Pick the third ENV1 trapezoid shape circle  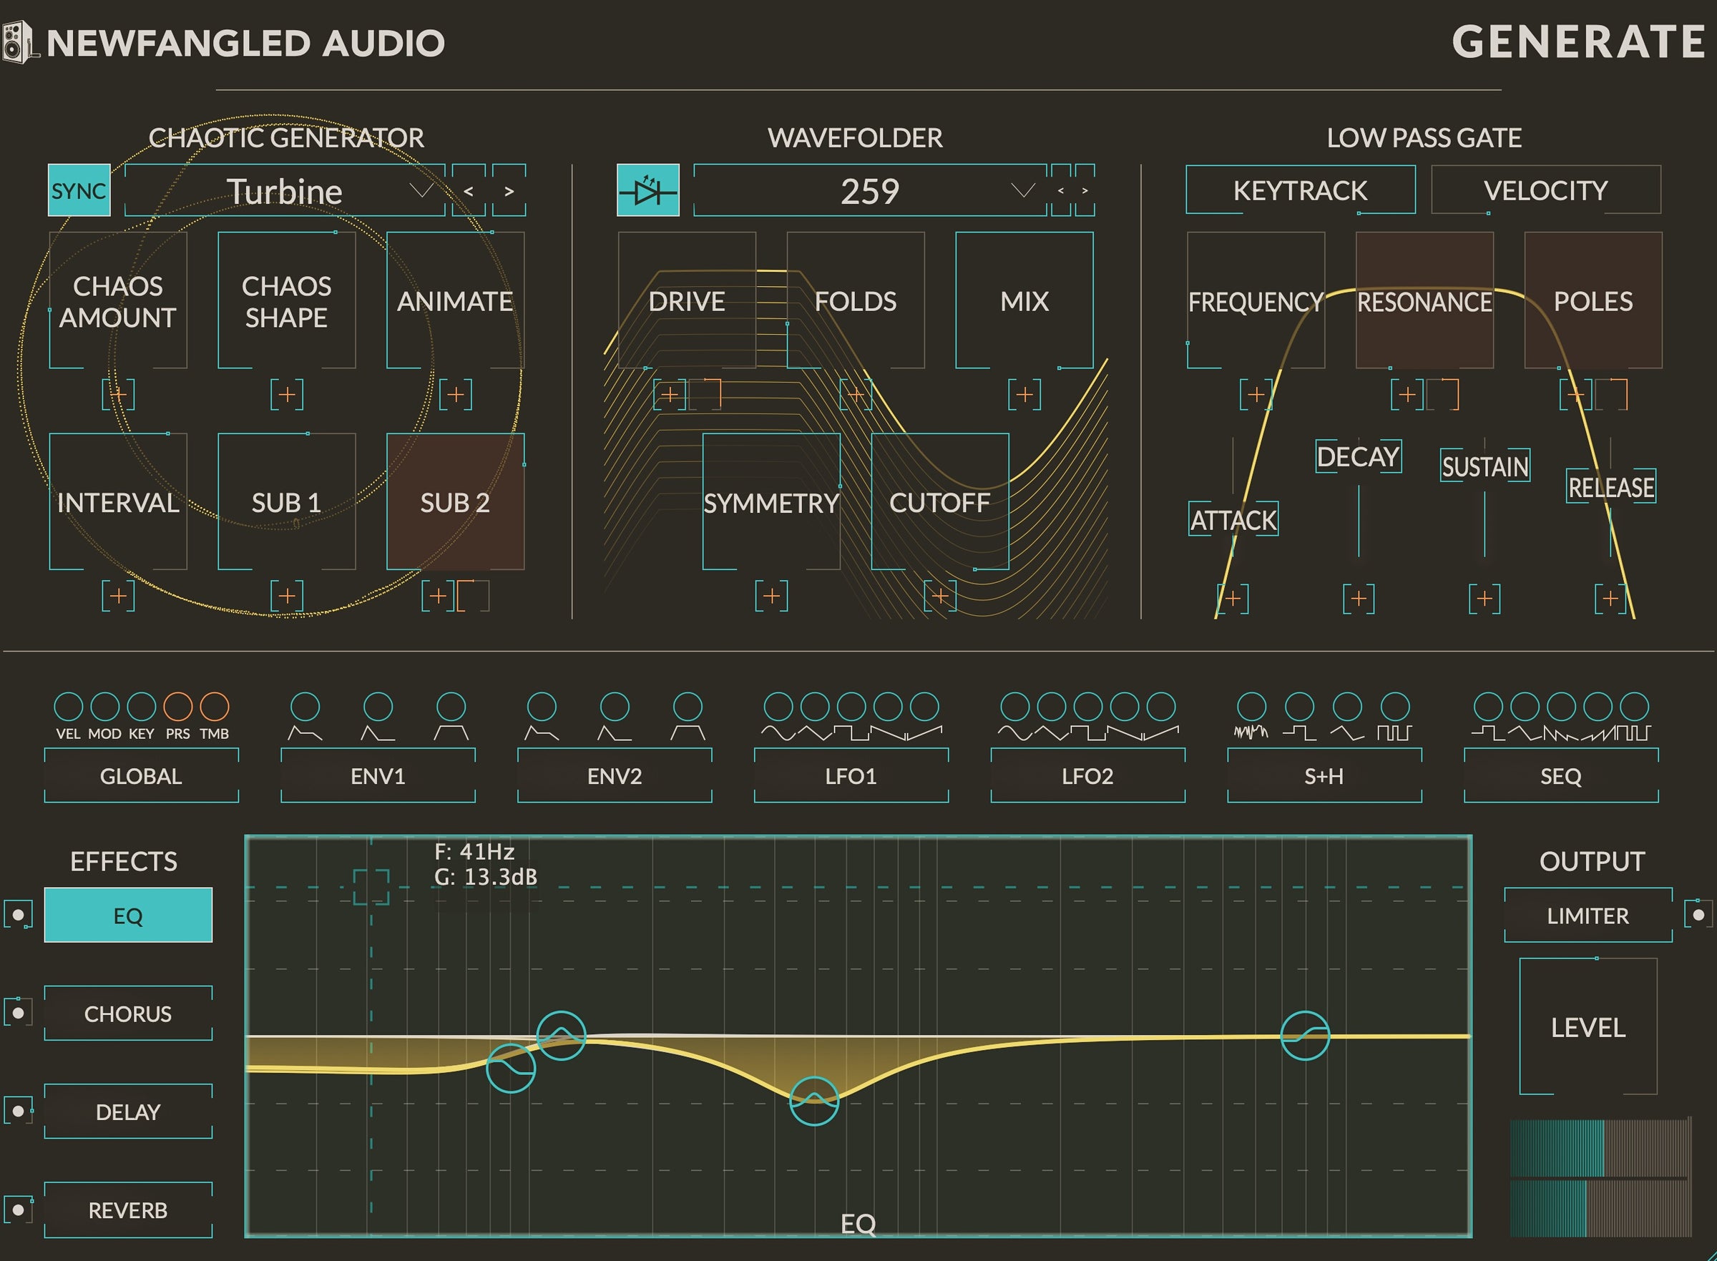[x=451, y=706]
